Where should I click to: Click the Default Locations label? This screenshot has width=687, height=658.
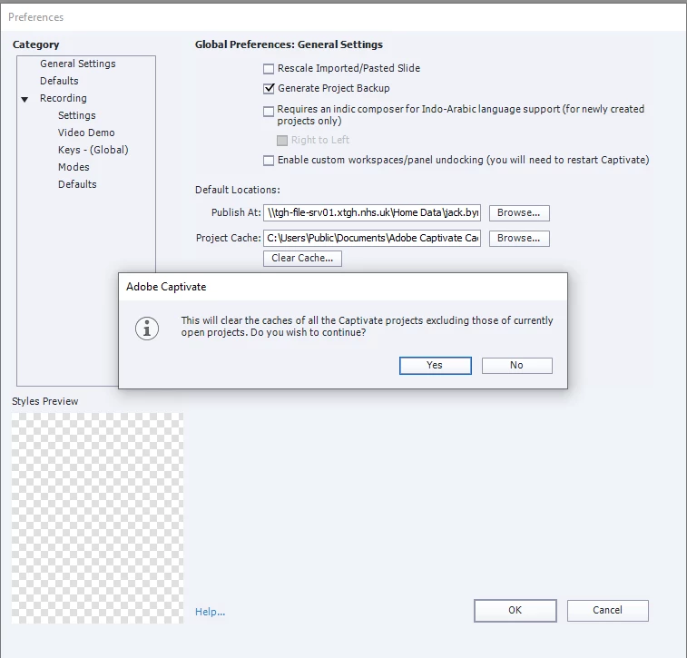(x=238, y=190)
